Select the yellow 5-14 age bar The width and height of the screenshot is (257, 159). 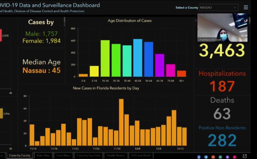[94, 71]
